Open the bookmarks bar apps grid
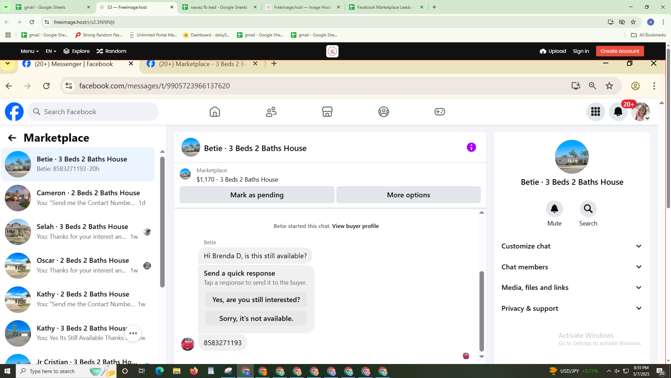The height and width of the screenshot is (378, 671). pyautogui.click(x=8, y=35)
